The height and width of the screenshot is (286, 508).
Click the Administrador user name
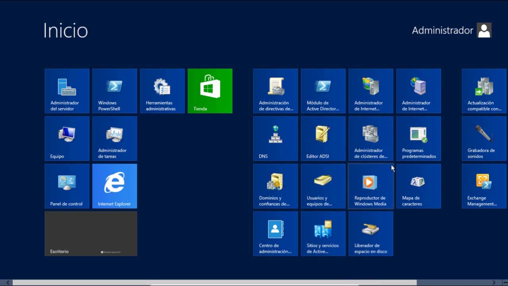443,31
